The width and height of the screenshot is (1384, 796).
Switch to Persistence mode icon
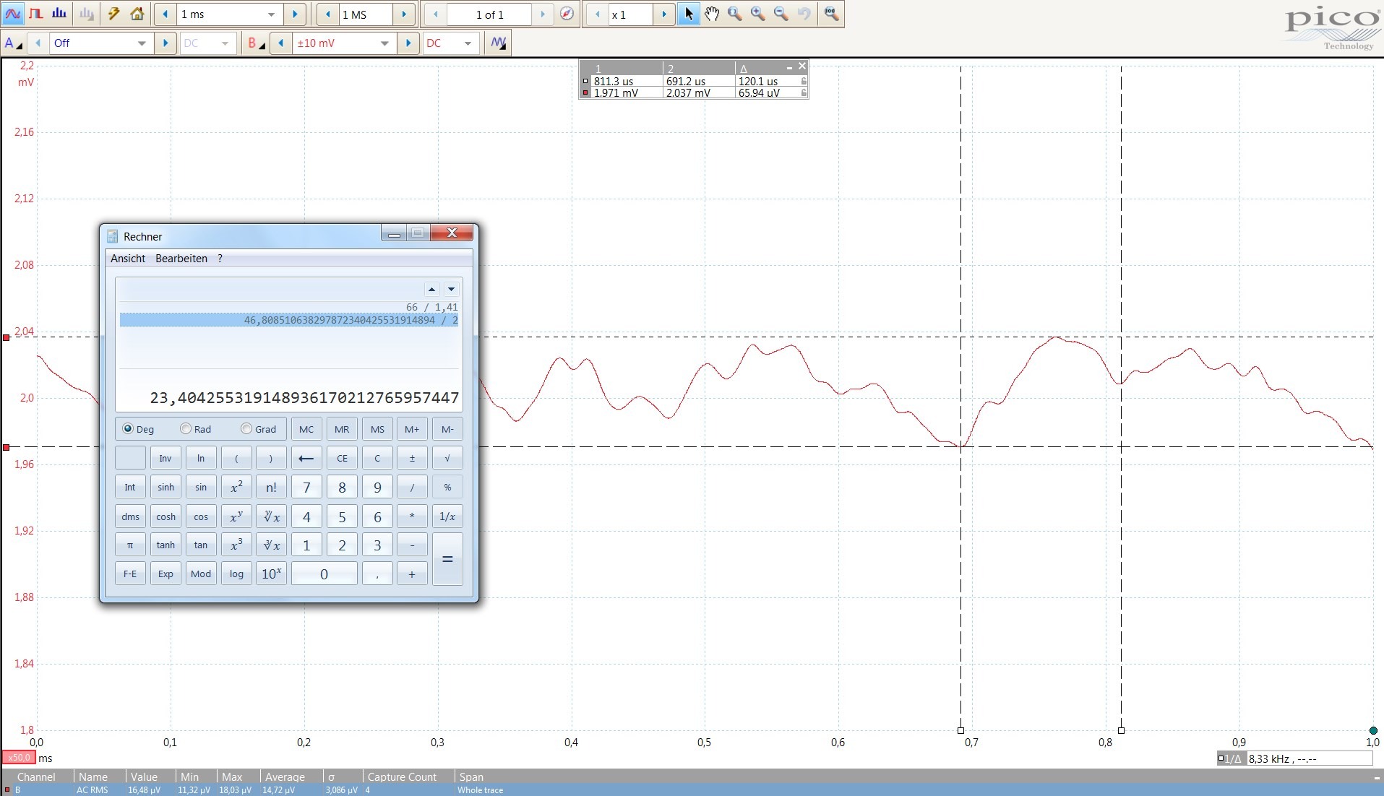click(36, 14)
